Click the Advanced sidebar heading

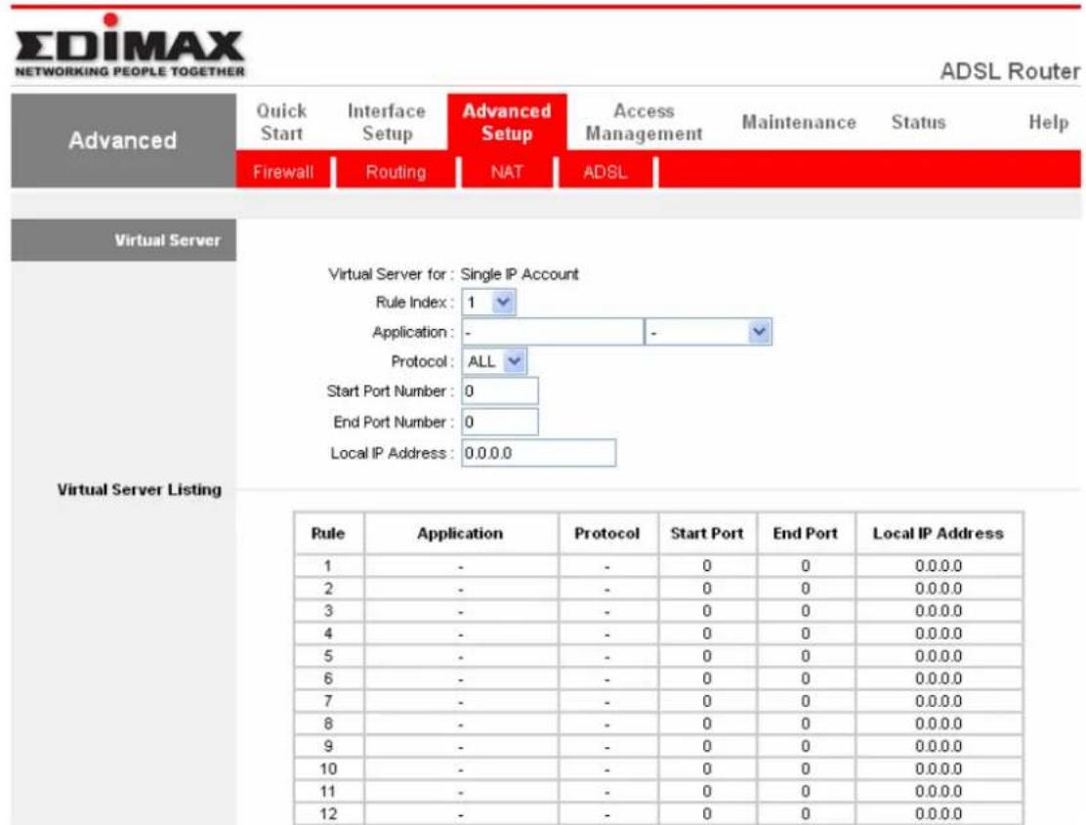coord(123,141)
